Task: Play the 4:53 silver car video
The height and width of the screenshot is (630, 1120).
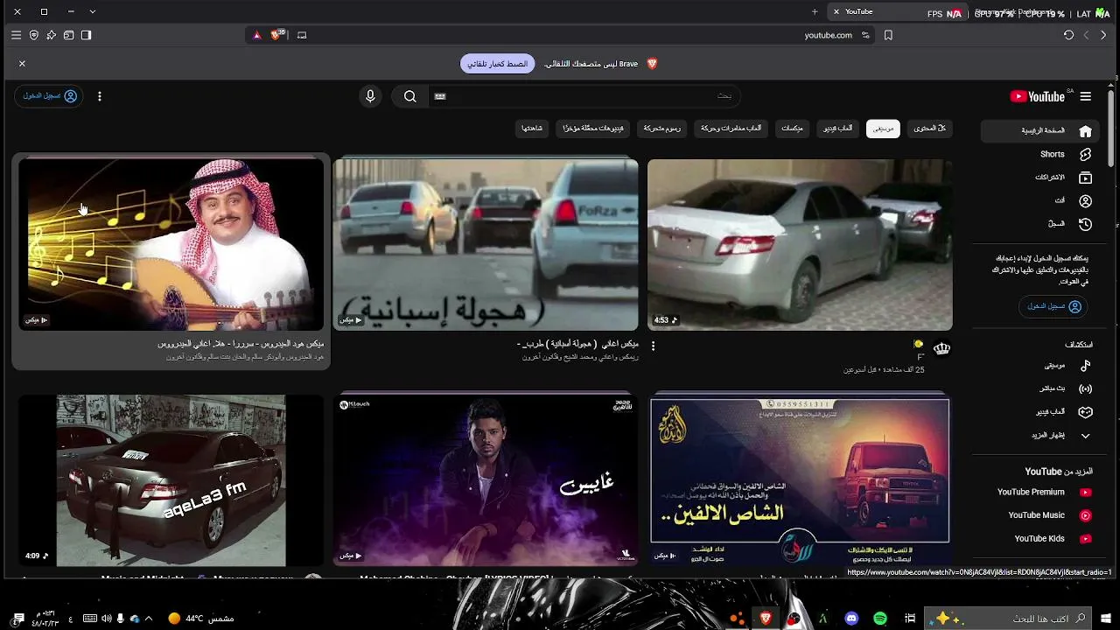Action: click(800, 244)
